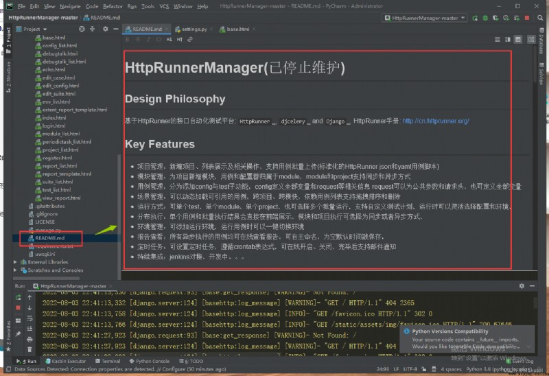549x376 pixels.
Task: Click the Print icon in the Run console
Action: (x=30, y=339)
